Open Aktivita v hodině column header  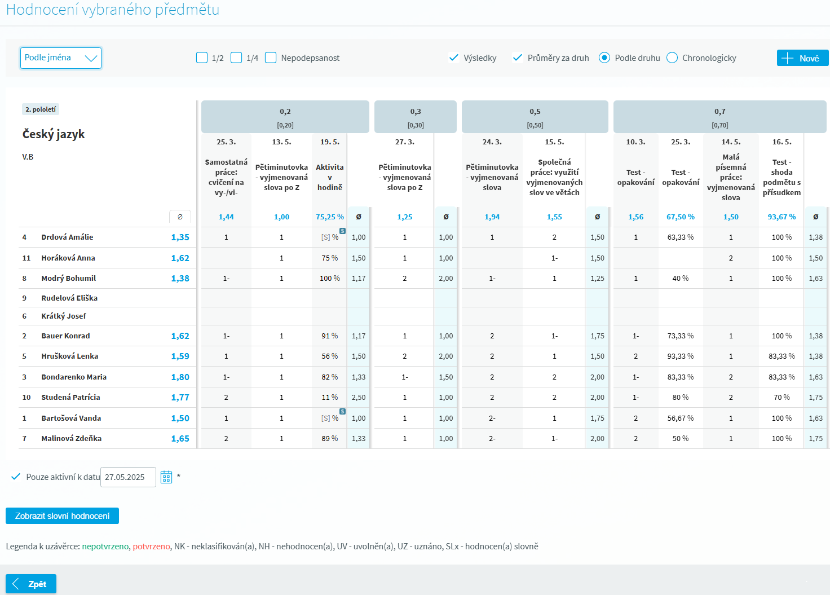[330, 177]
